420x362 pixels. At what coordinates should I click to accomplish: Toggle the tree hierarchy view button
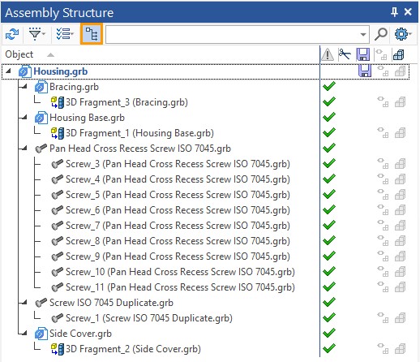(92, 34)
